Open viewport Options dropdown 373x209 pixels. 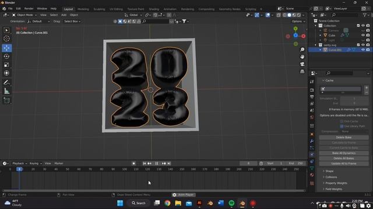[x=298, y=21]
